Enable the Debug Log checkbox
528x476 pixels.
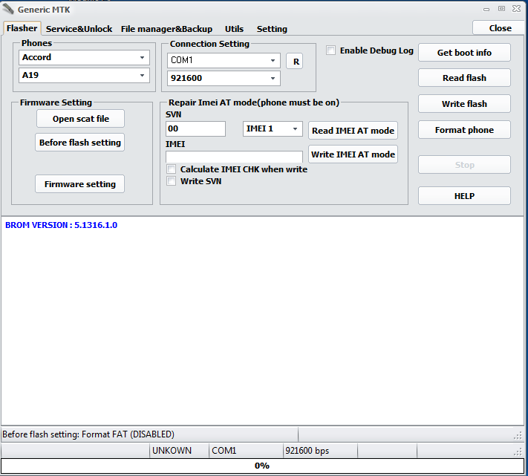330,50
